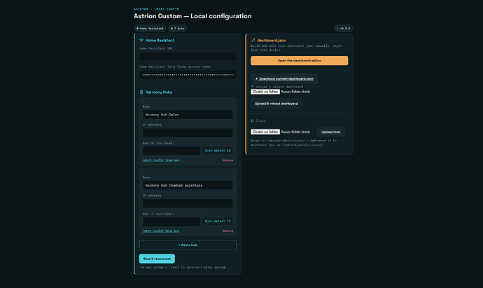Remove the Chambre parentale hub entry

point(228,231)
